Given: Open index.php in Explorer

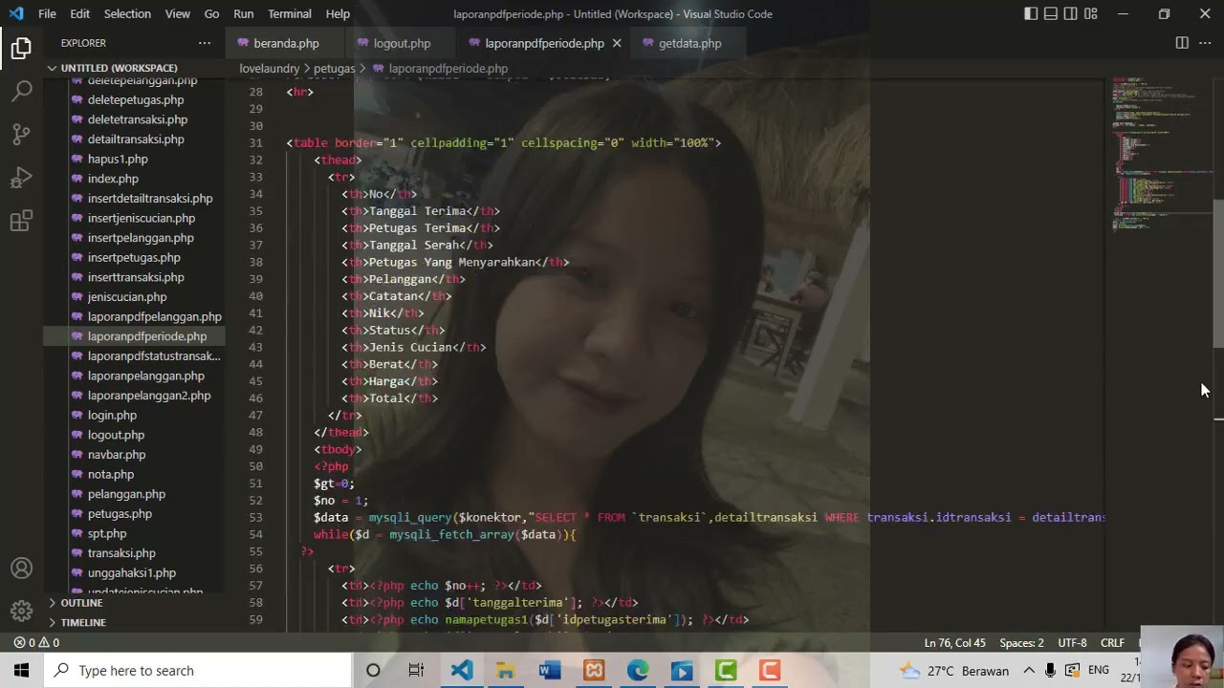Looking at the screenshot, I should pyautogui.click(x=113, y=179).
